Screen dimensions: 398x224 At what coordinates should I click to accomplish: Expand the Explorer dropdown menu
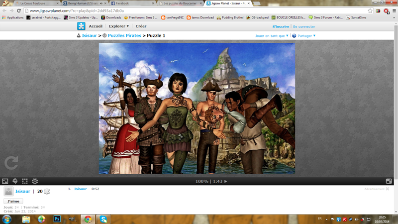point(119,26)
